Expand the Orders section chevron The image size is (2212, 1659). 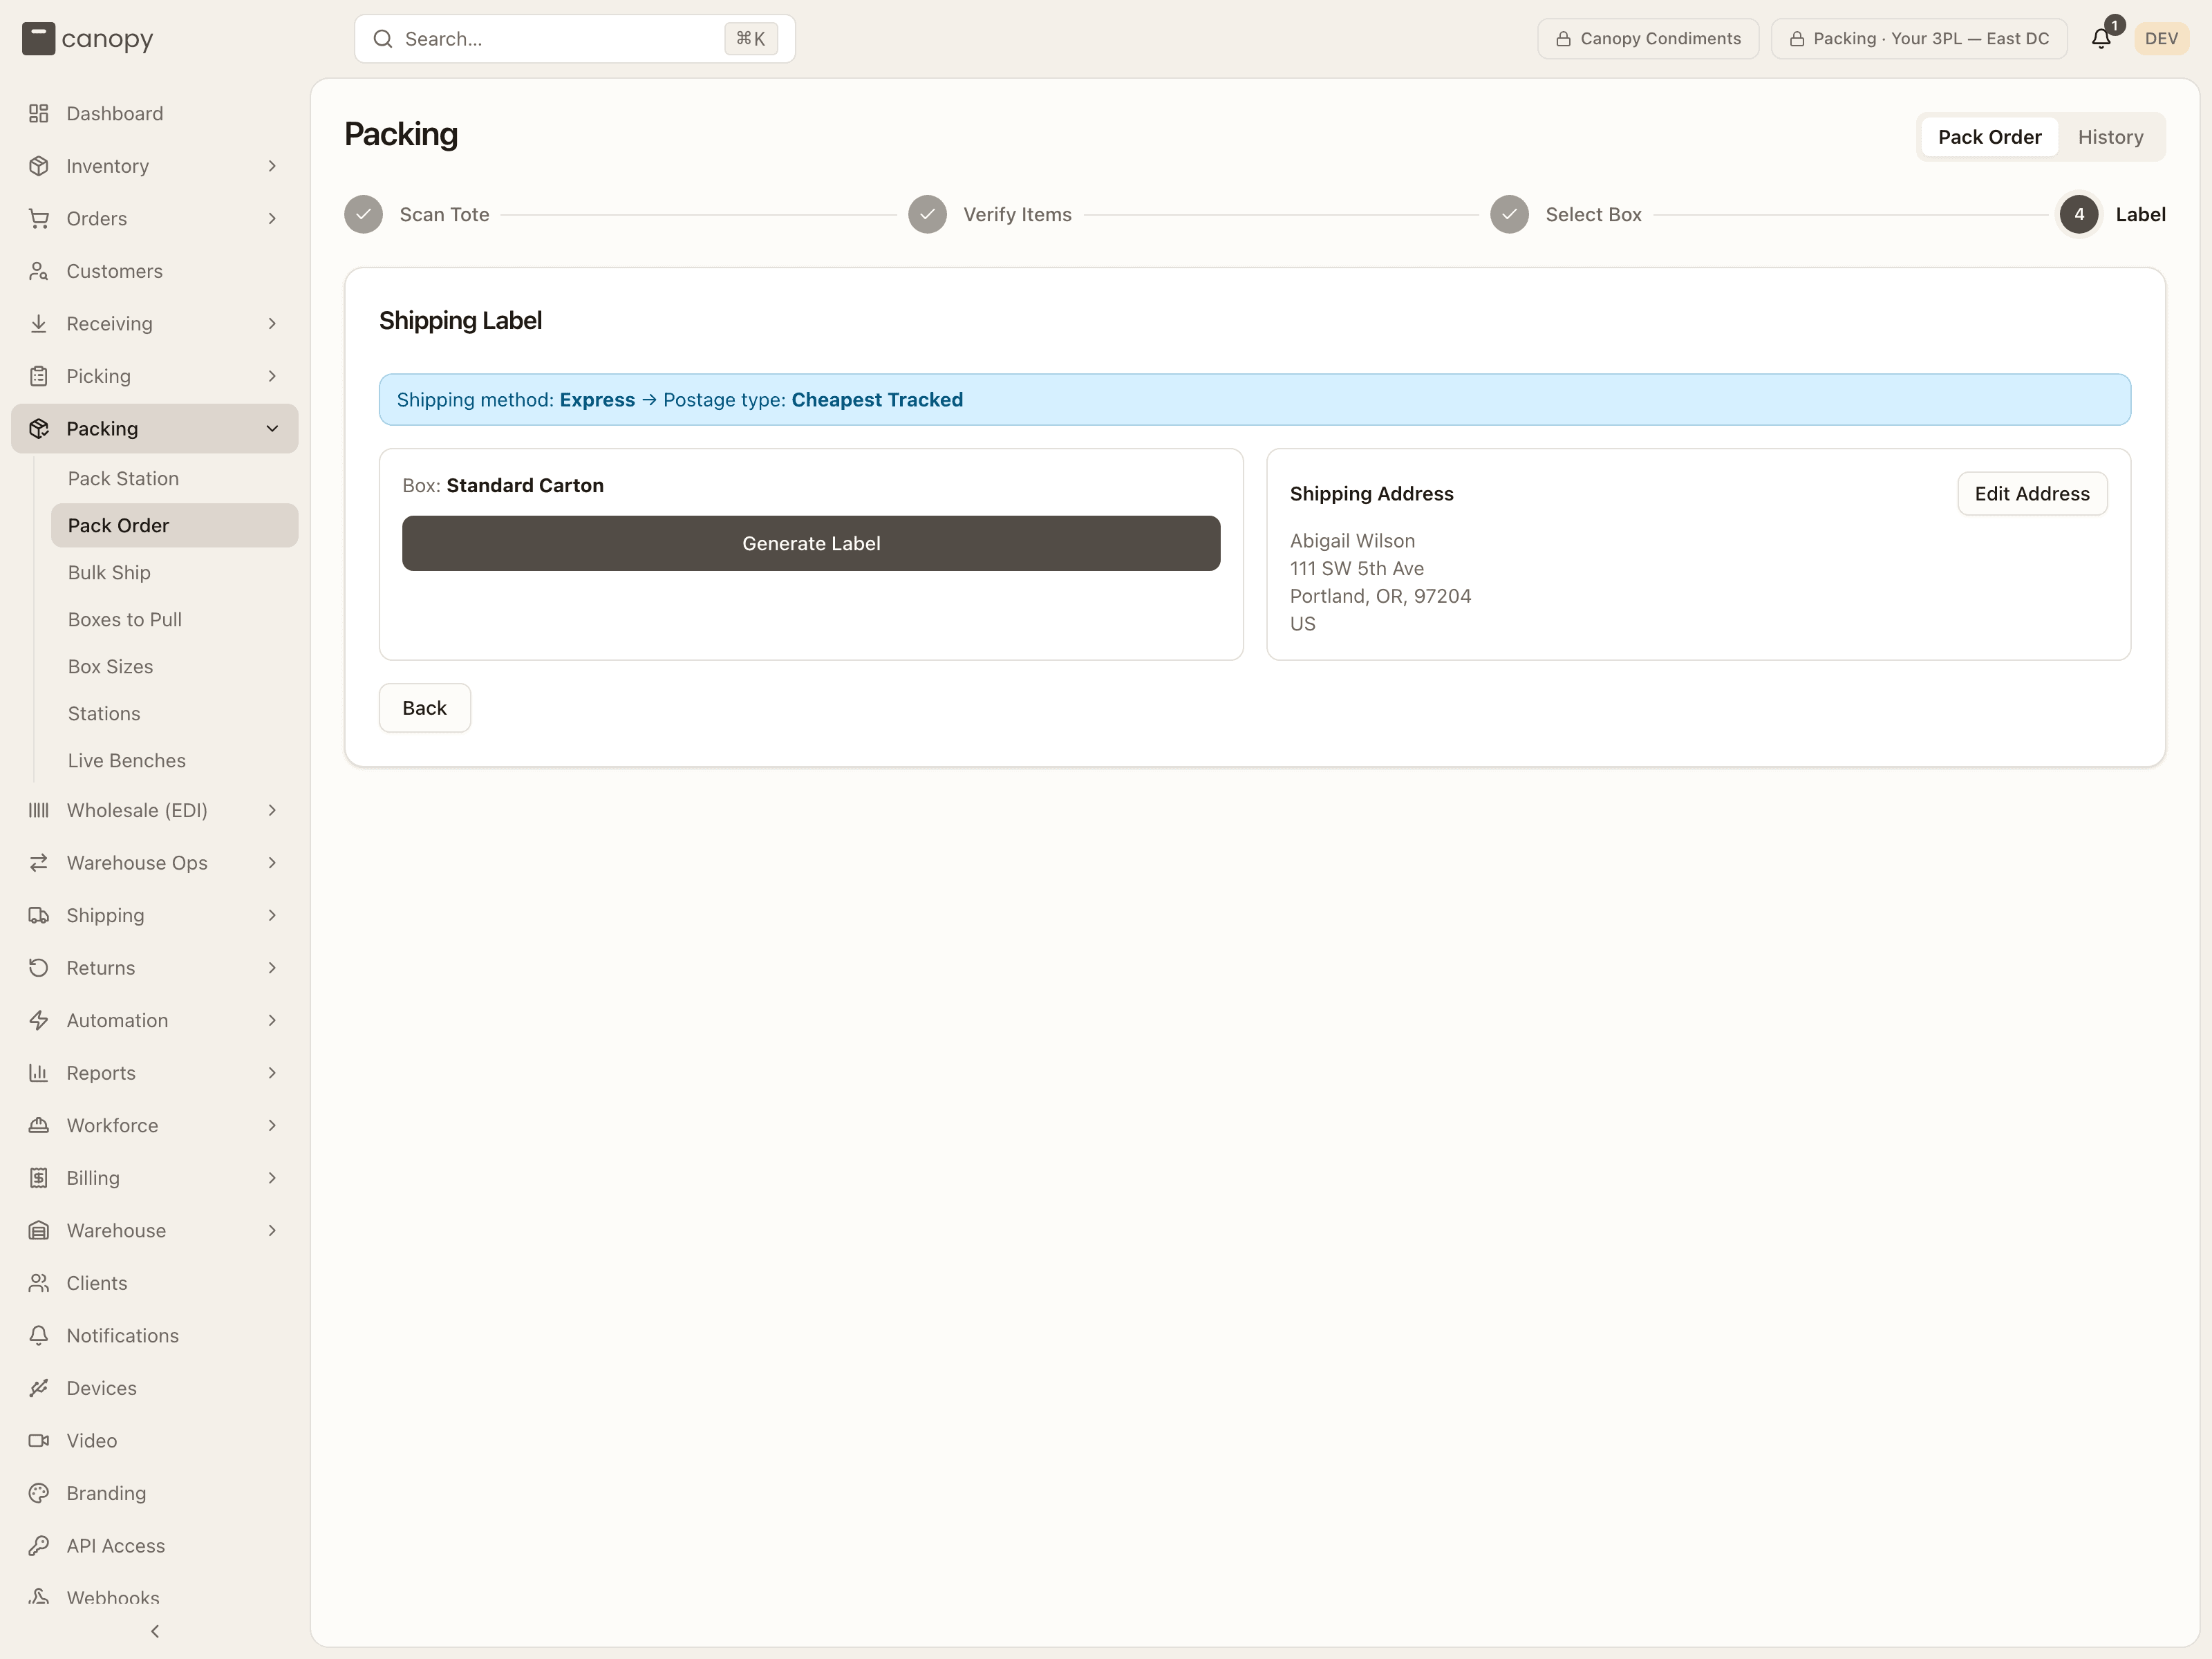tap(272, 219)
